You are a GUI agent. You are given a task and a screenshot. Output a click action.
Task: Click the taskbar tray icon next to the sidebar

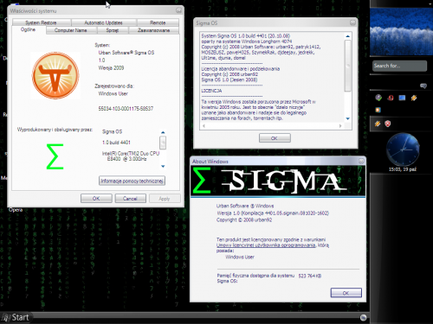363,318
